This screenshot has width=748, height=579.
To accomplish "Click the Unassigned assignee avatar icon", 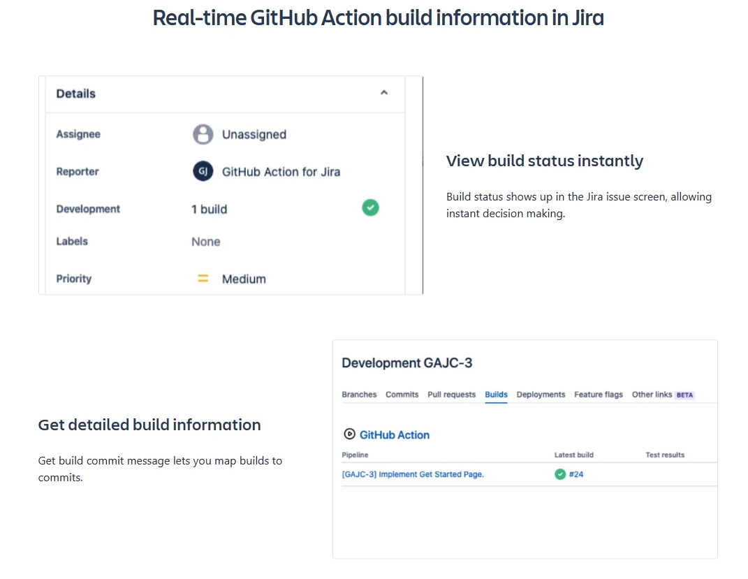I will 202,133.
